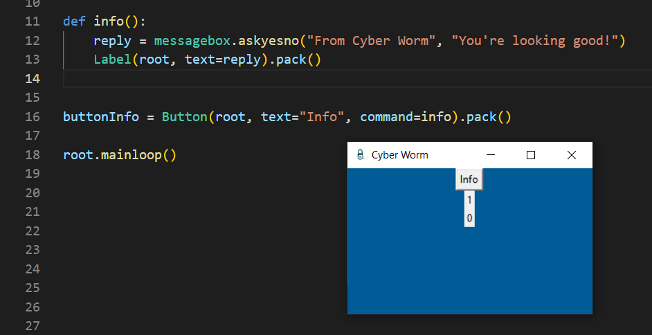Click the info function name in def line
The image size is (652, 335).
(109, 21)
